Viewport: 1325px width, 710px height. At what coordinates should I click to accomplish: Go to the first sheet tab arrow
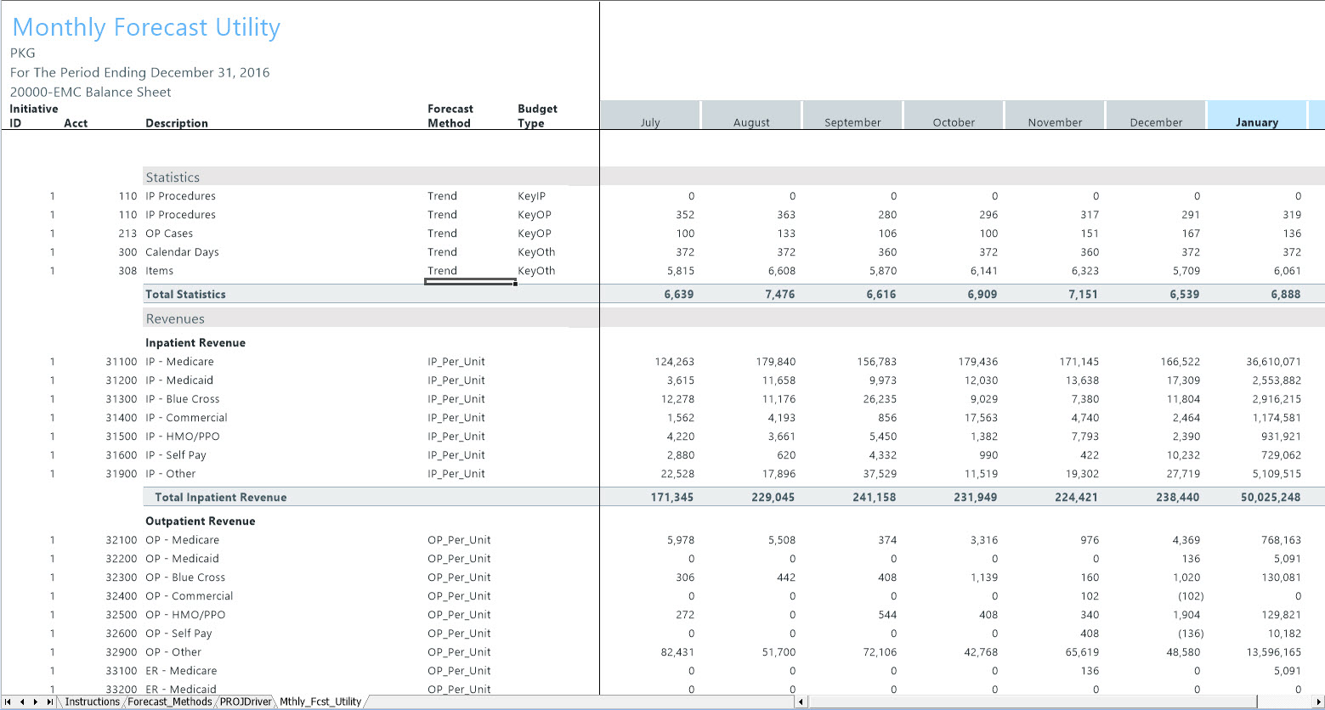pos(8,702)
